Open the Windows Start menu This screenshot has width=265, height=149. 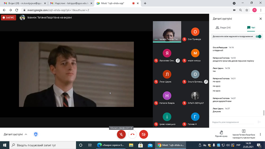tap(5, 145)
